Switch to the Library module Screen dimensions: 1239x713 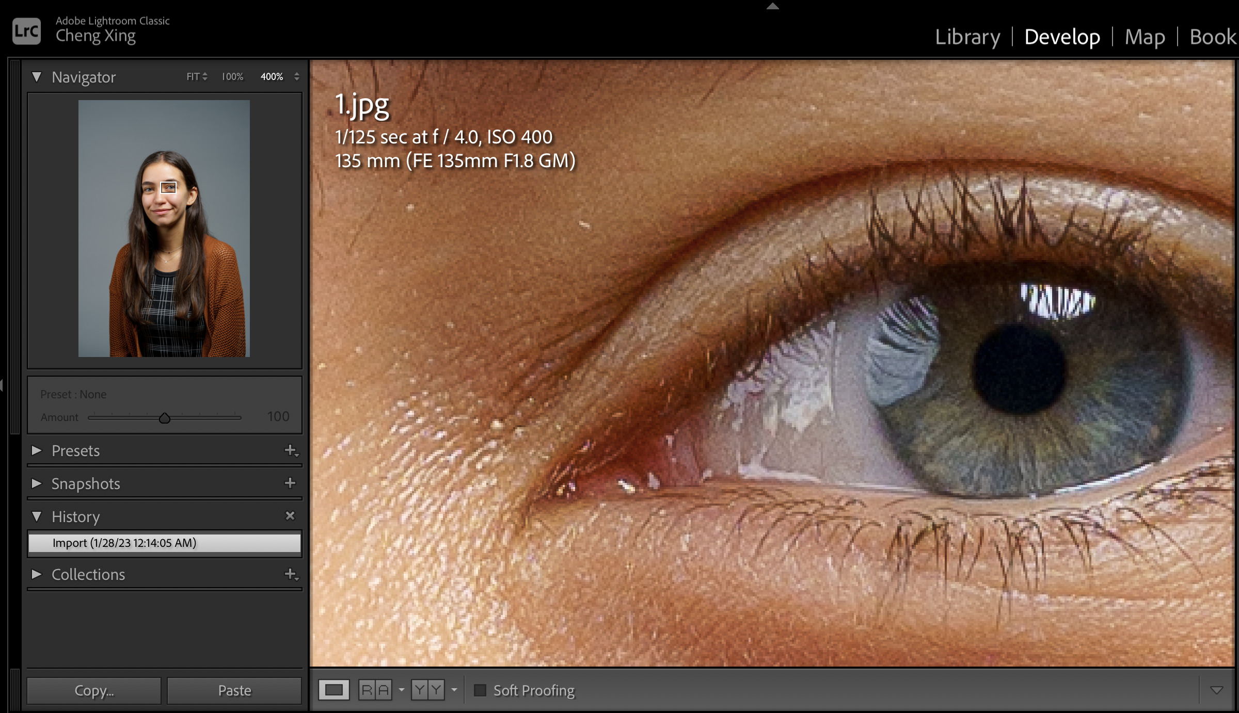click(967, 37)
